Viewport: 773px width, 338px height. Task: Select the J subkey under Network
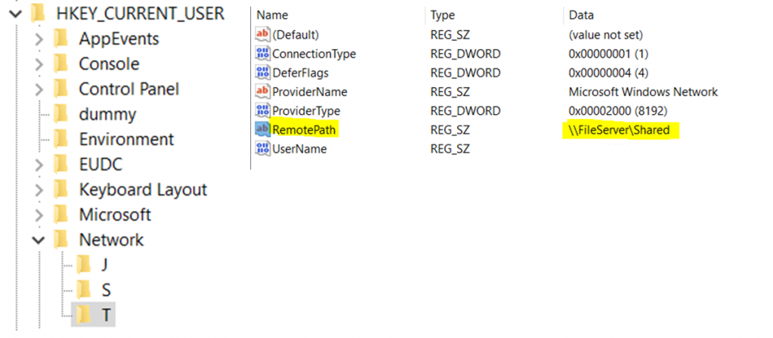104,265
